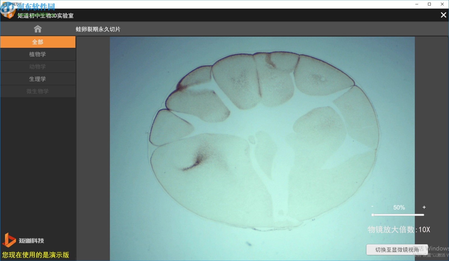The width and height of the screenshot is (449, 261).
Task: Click the 50% zoom value
Action: click(x=399, y=207)
